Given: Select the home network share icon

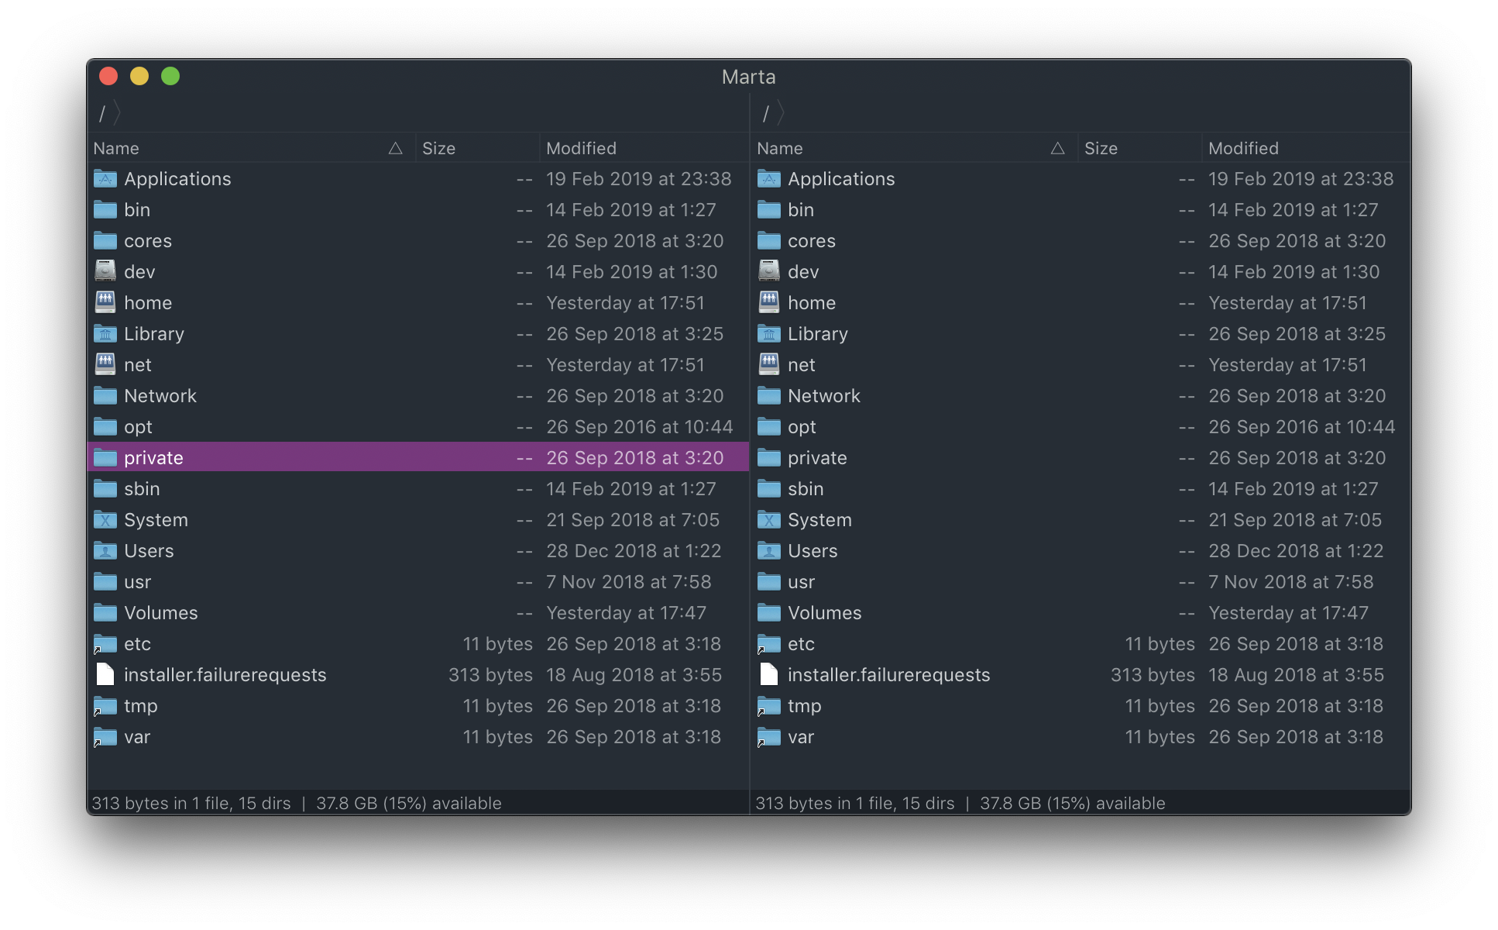Looking at the screenshot, I should click(x=106, y=302).
